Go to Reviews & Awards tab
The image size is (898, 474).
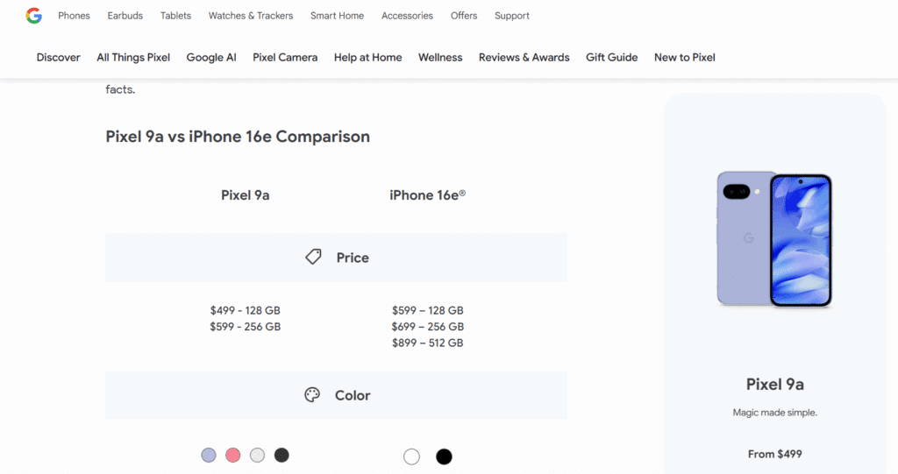pos(524,58)
